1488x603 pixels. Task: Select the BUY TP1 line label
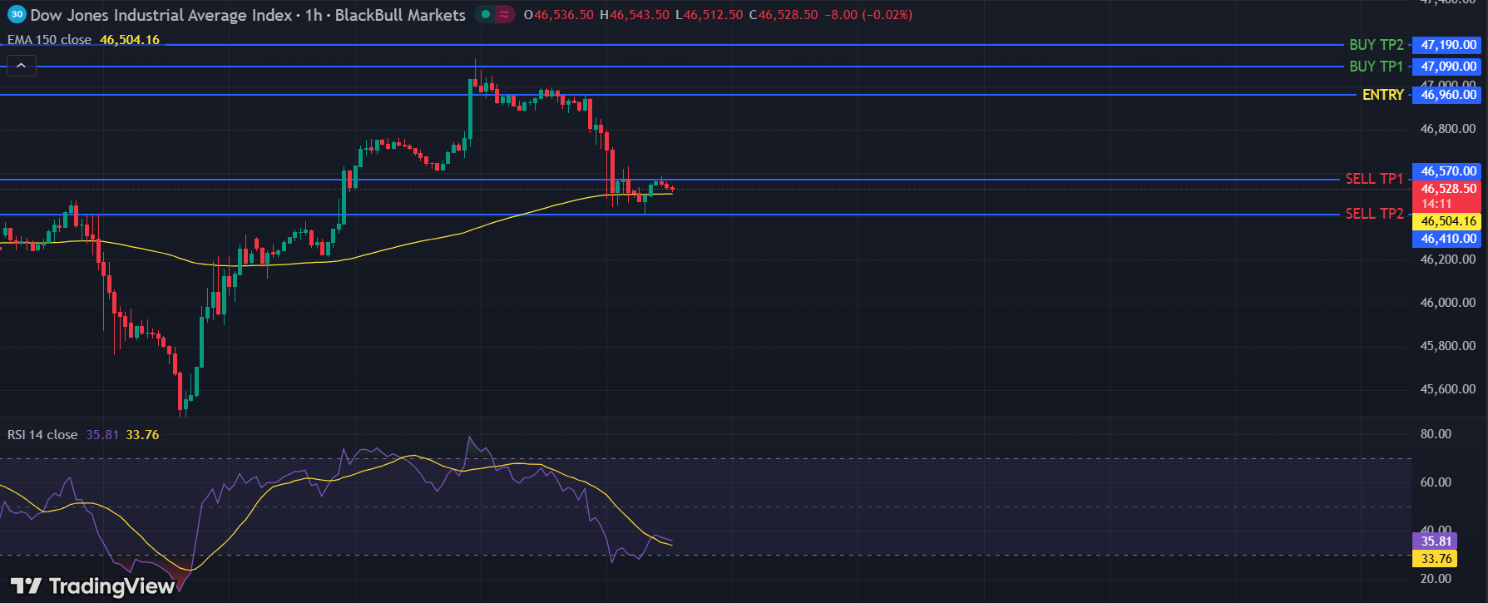point(1376,67)
